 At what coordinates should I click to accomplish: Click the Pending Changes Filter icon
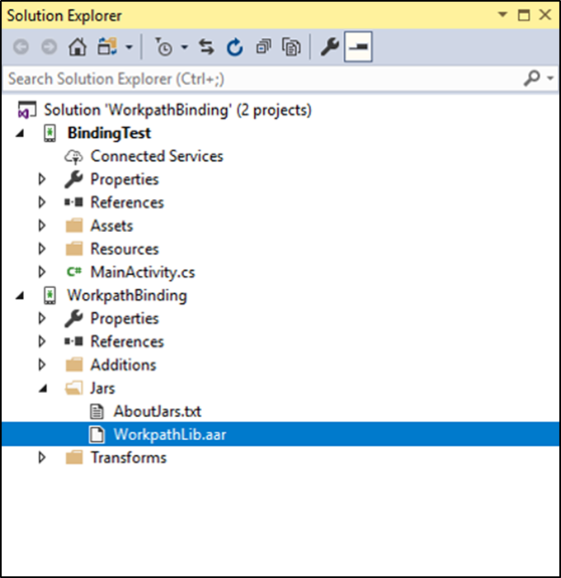point(163,47)
